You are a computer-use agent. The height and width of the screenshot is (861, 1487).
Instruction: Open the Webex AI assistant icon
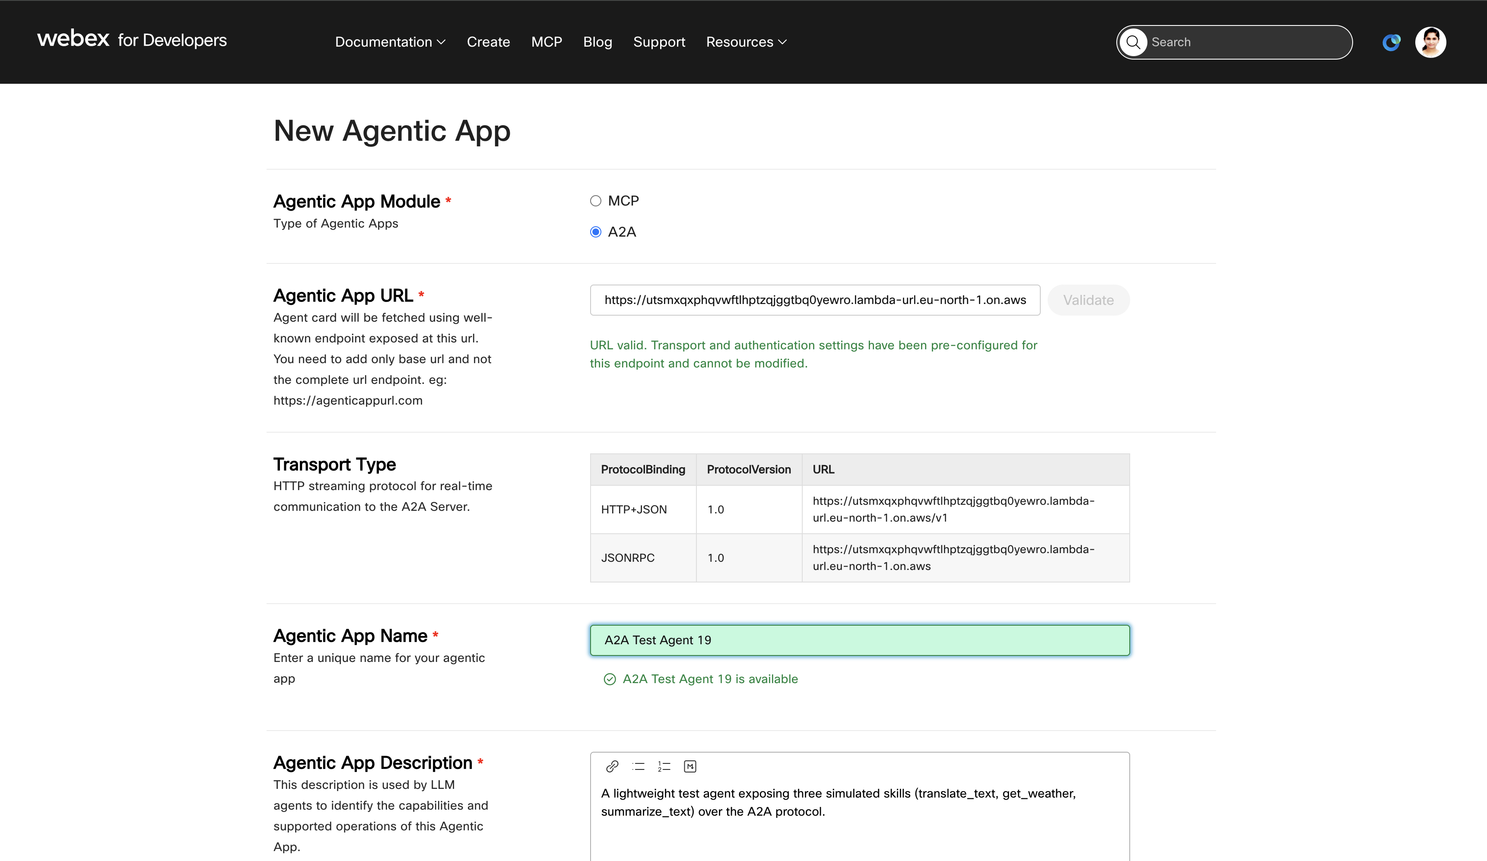click(x=1391, y=42)
